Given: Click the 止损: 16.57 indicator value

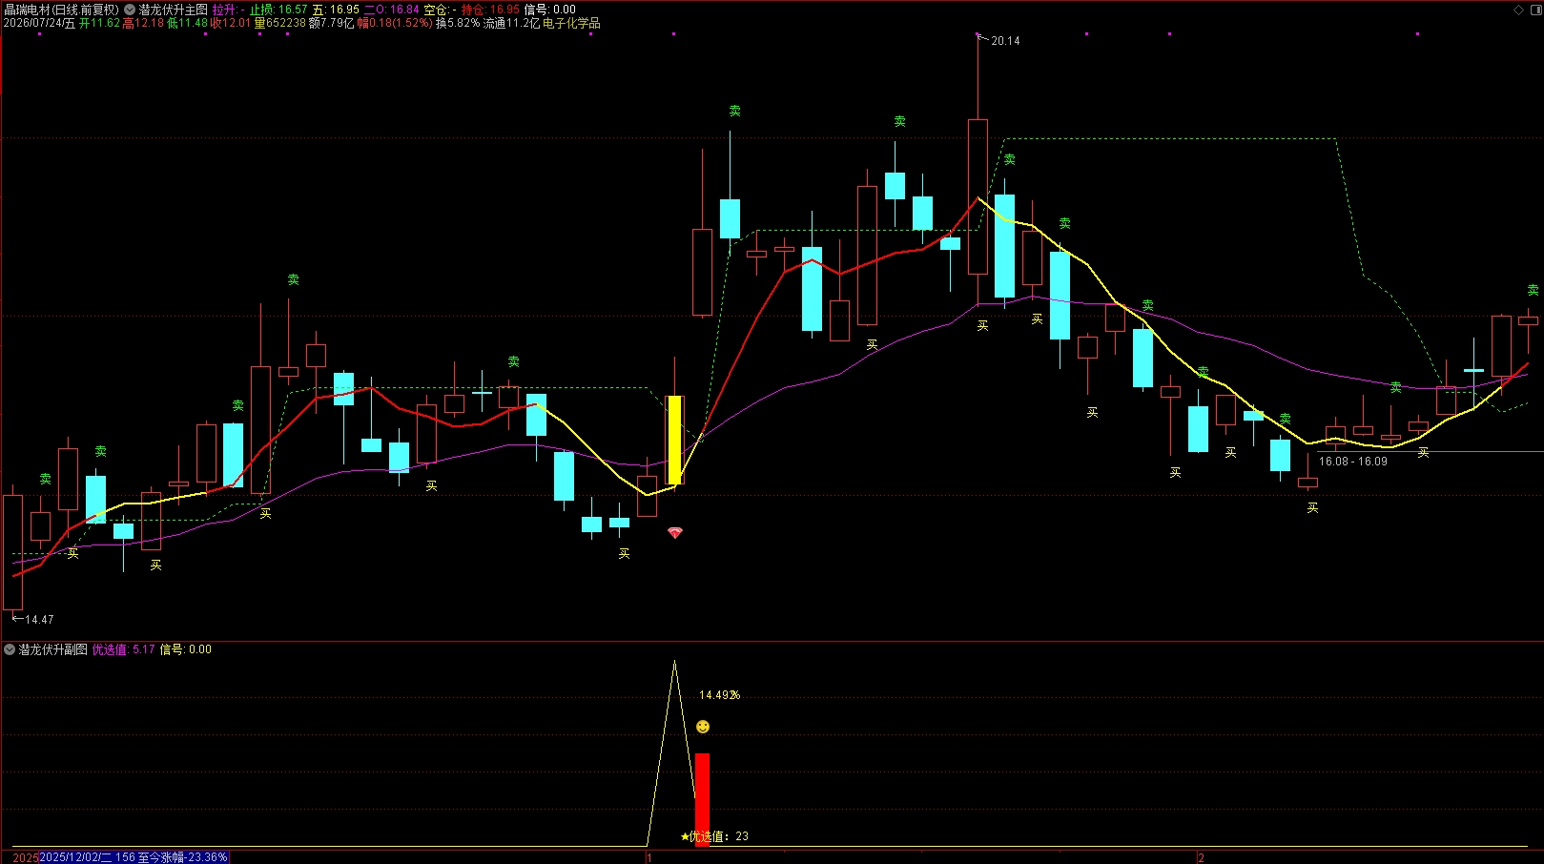Looking at the screenshot, I should click(278, 10).
